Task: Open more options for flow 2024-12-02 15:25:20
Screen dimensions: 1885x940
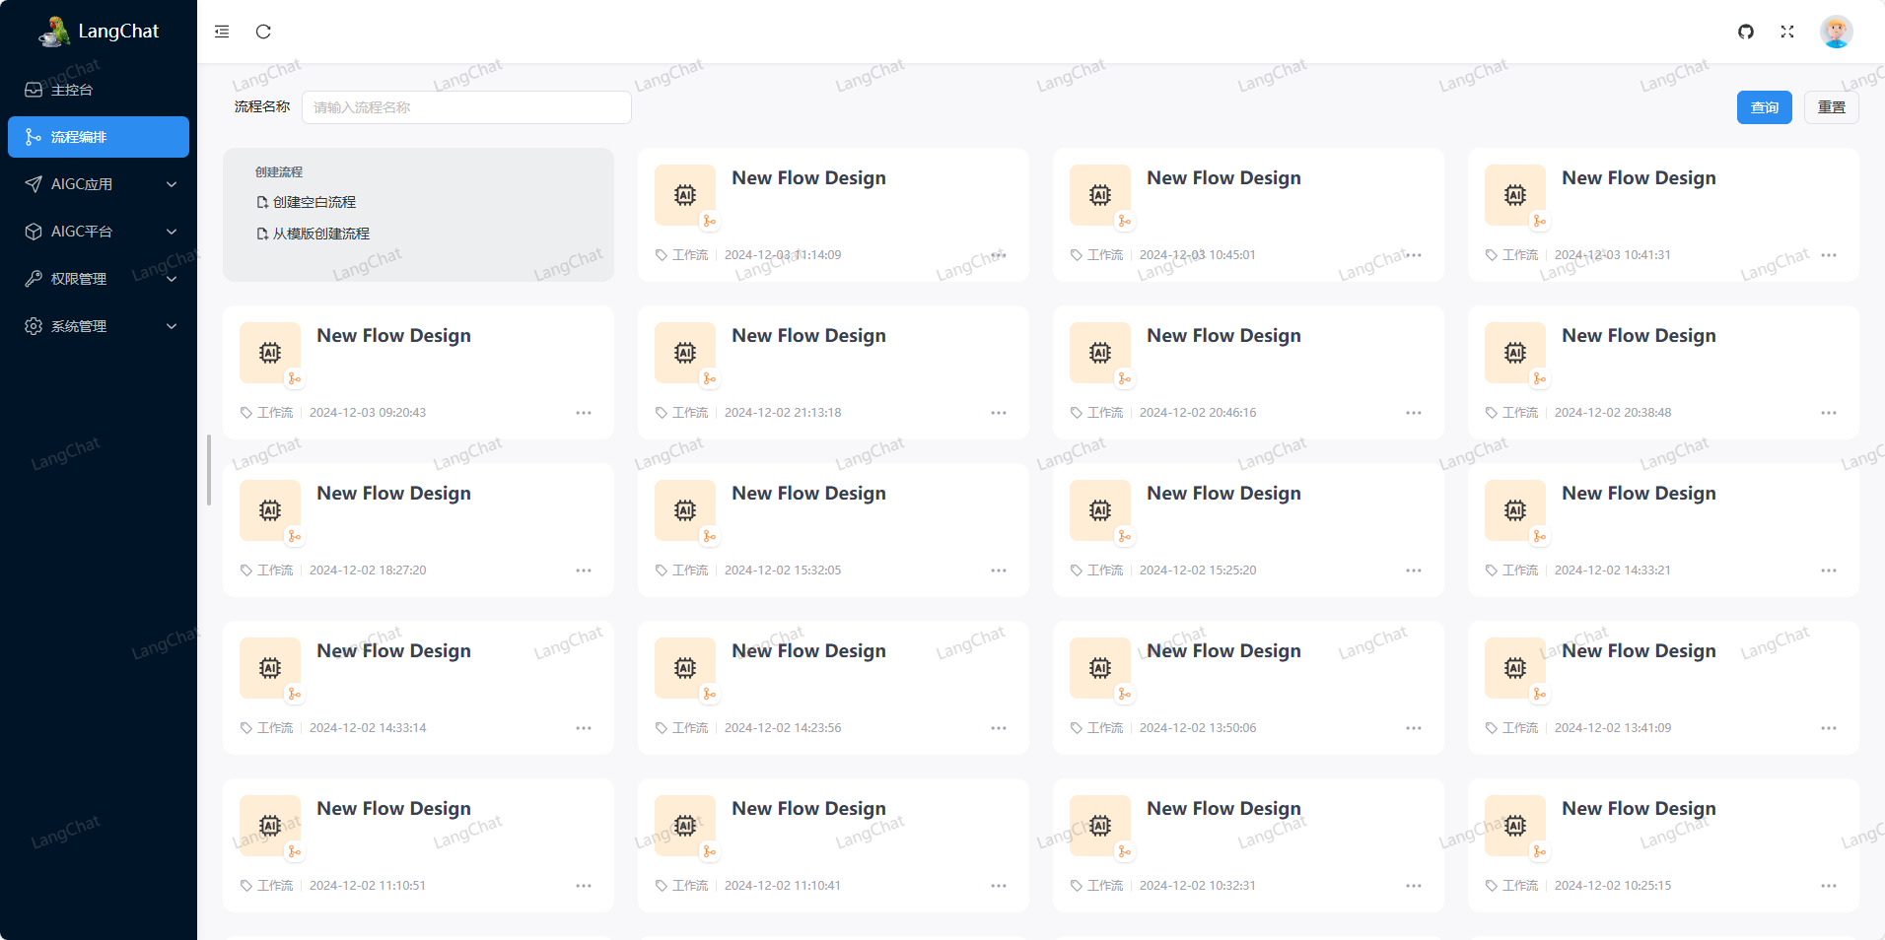Action: (x=1414, y=571)
